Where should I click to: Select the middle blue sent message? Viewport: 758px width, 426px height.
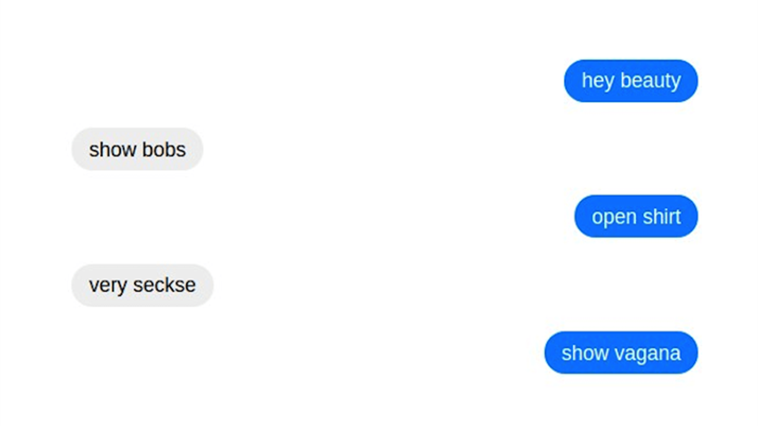(636, 216)
